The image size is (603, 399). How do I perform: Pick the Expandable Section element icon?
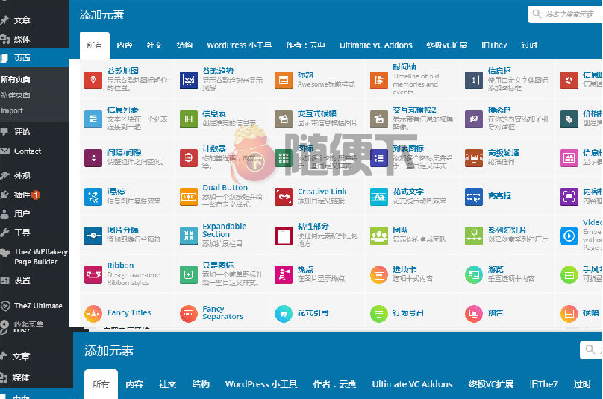click(x=188, y=236)
